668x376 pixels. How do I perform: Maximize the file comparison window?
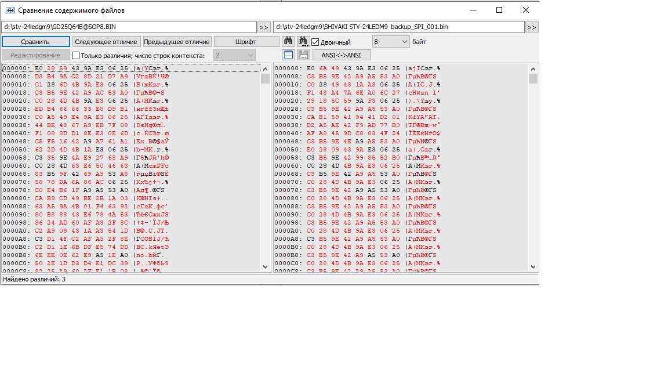(499, 10)
